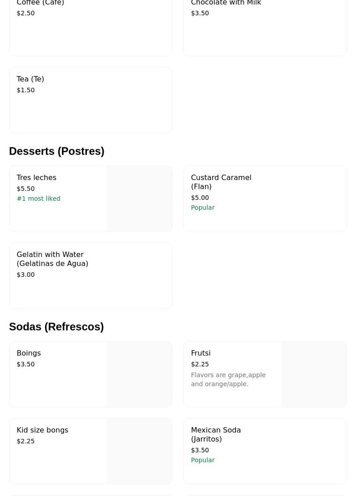The width and height of the screenshot is (362, 496).
Task: Open the Tres leches dessert title
Action: click(x=36, y=178)
